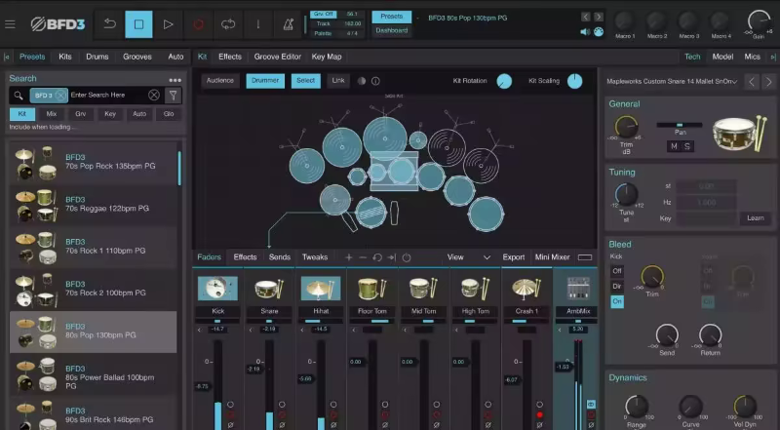The height and width of the screenshot is (430, 780).
Task: Click the Kit Rotation knob
Action: pyautogui.click(x=504, y=82)
